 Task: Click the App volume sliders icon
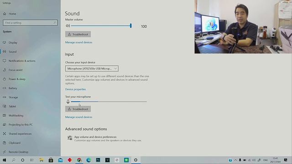point(70,138)
